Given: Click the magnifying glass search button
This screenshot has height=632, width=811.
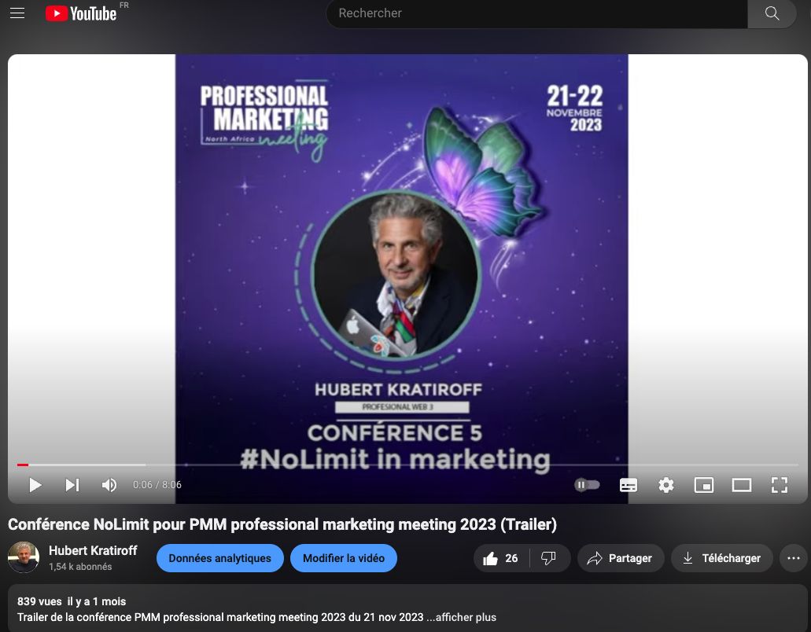Looking at the screenshot, I should (x=772, y=13).
